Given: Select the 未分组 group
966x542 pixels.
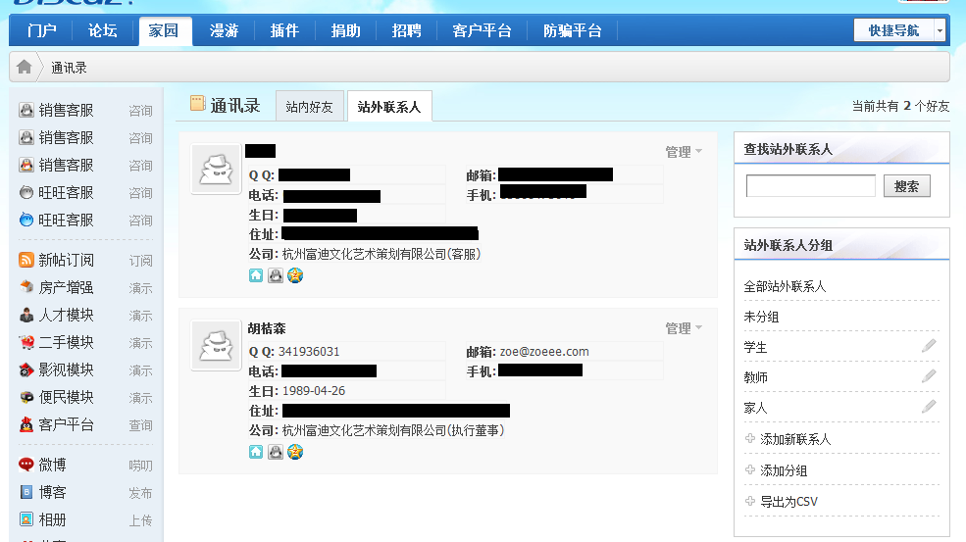Looking at the screenshot, I should (761, 317).
